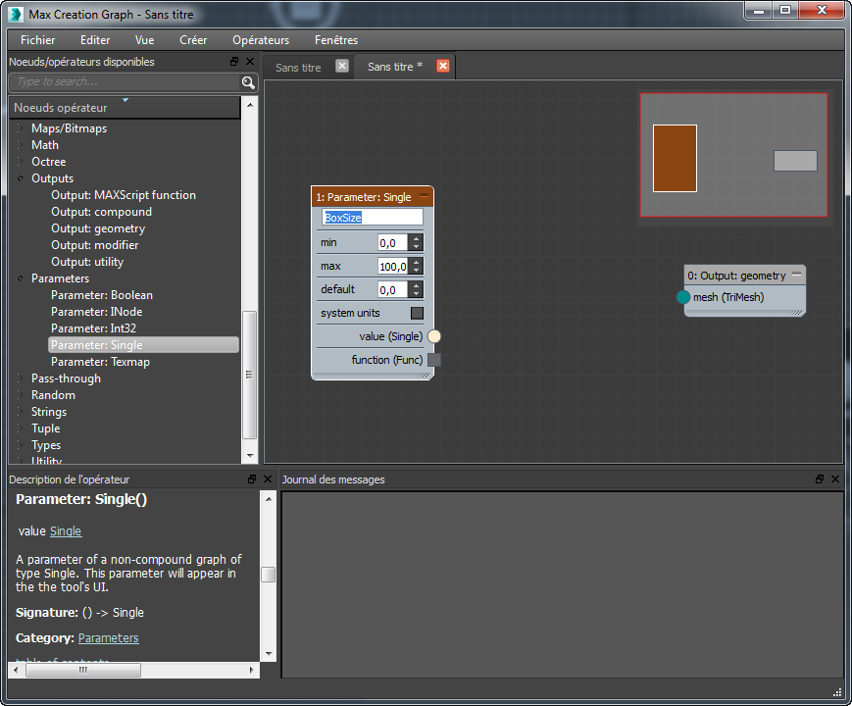The image size is (852, 706).
Task: Click the Parameter: Single node title bar
Action: 373,197
